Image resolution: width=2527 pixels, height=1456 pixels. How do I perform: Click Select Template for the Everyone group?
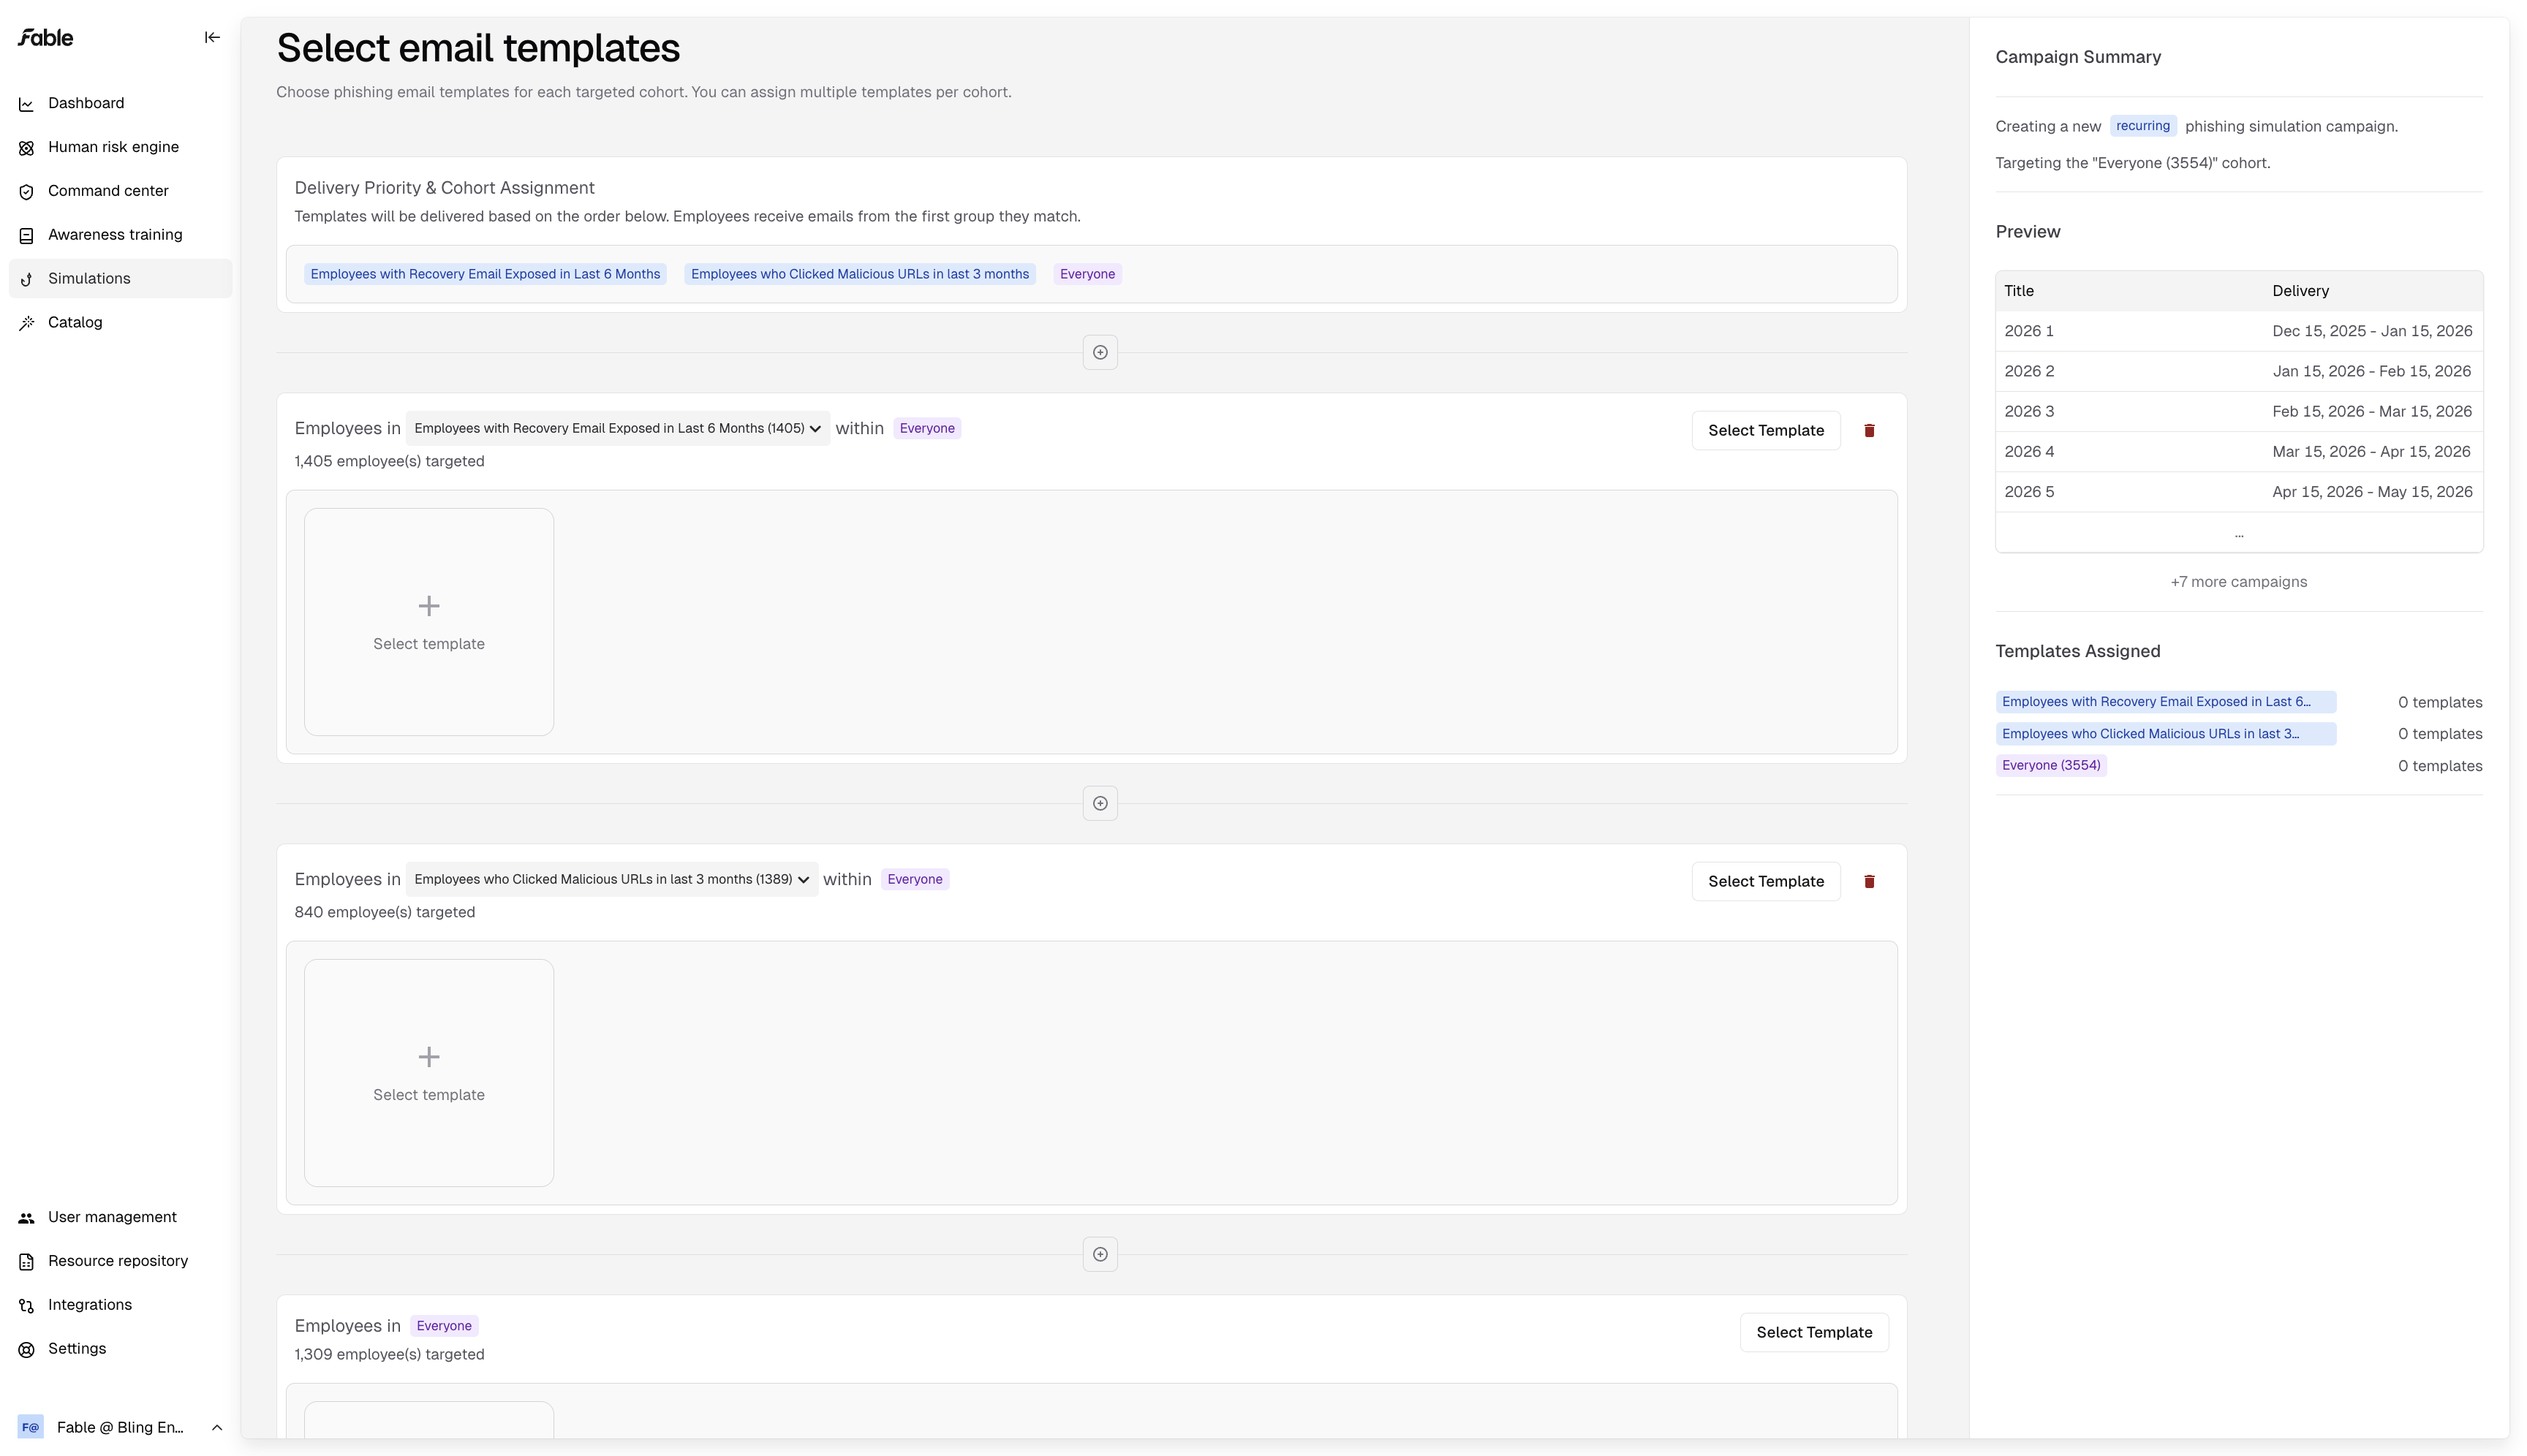tap(1813, 1333)
